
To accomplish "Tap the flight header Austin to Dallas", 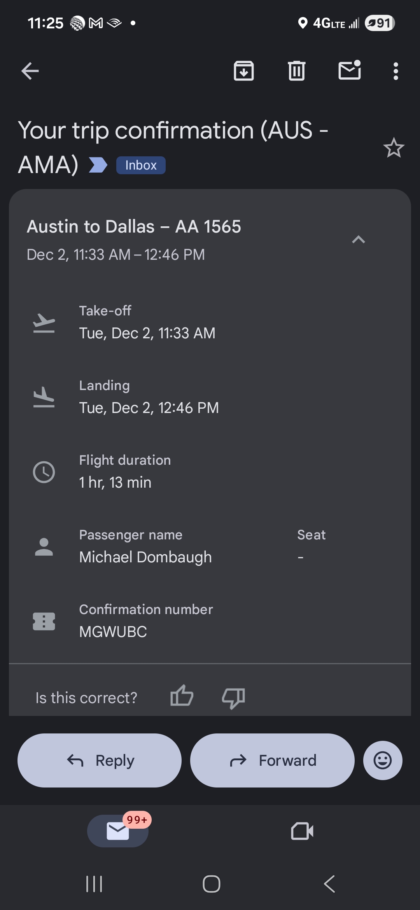I will [x=134, y=227].
